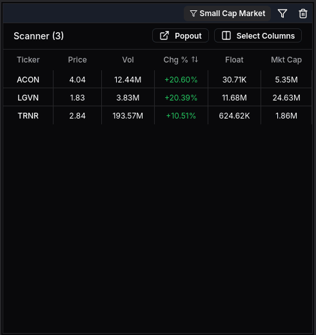Sort by Ticker column header
The height and width of the screenshot is (335, 316).
pyautogui.click(x=28, y=60)
